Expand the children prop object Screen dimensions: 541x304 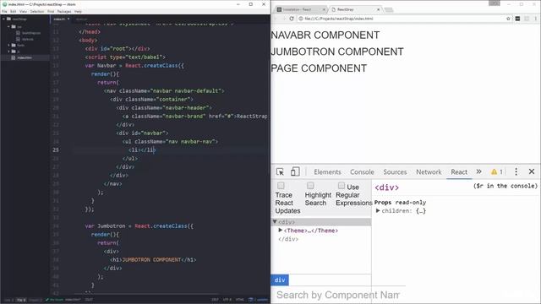click(378, 210)
